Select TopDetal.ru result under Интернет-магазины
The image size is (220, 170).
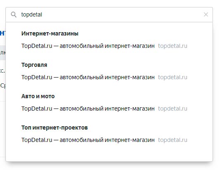tap(88, 46)
